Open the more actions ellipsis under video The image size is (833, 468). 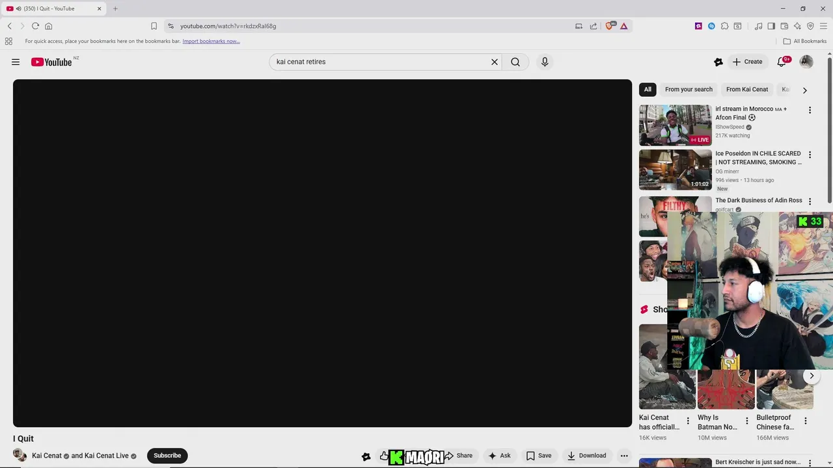tap(623, 456)
